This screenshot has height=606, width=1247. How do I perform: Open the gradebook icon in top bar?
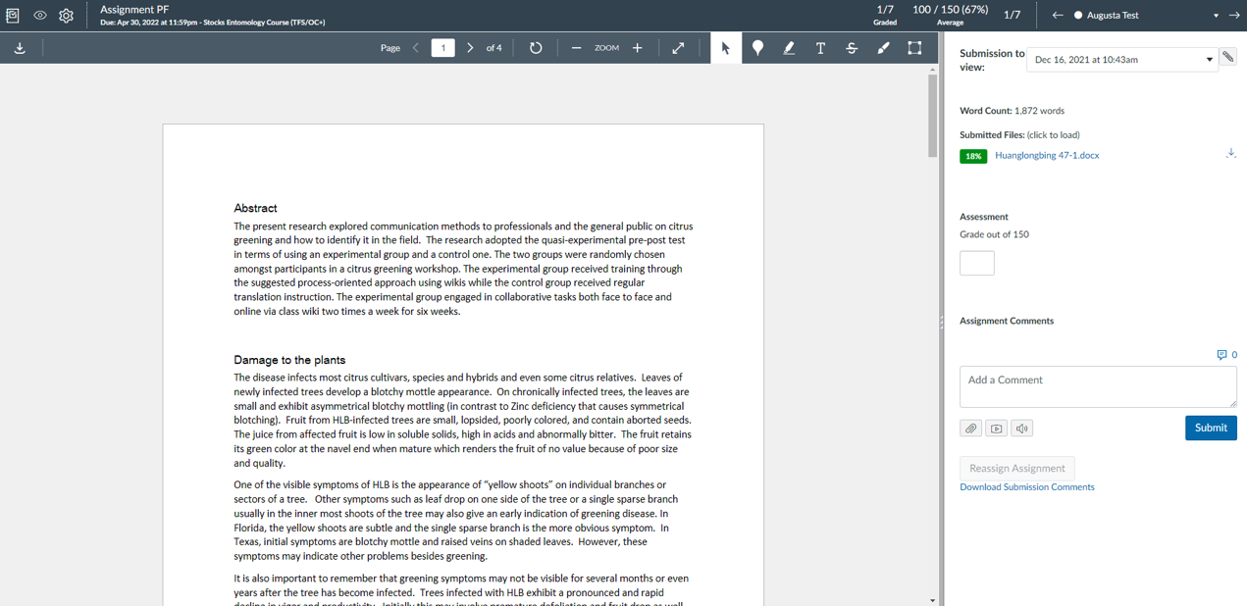(13, 16)
